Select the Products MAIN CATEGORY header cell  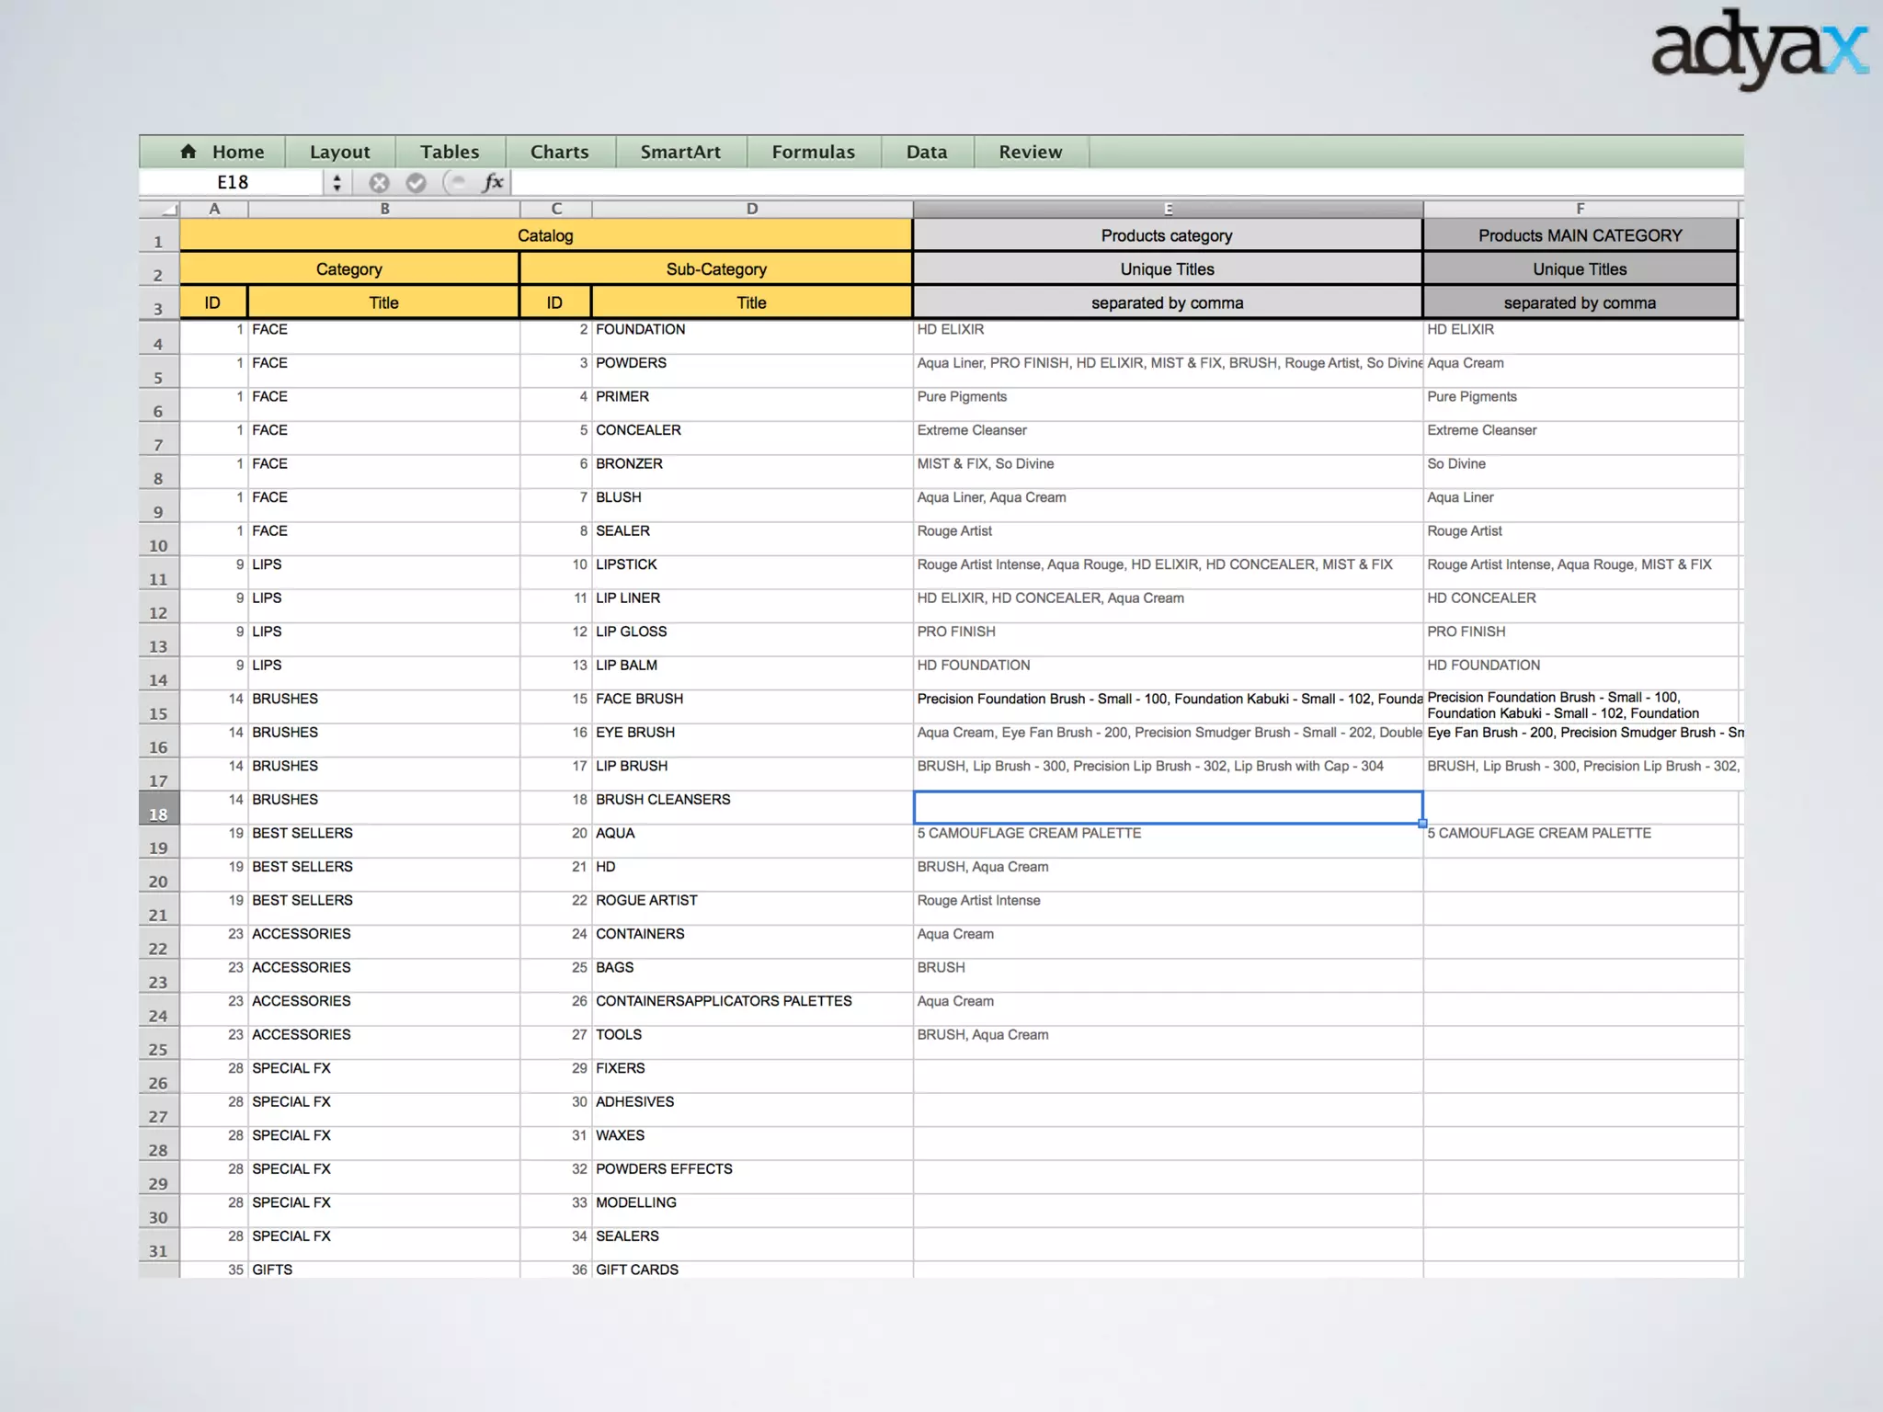click(x=1580, y=235)
